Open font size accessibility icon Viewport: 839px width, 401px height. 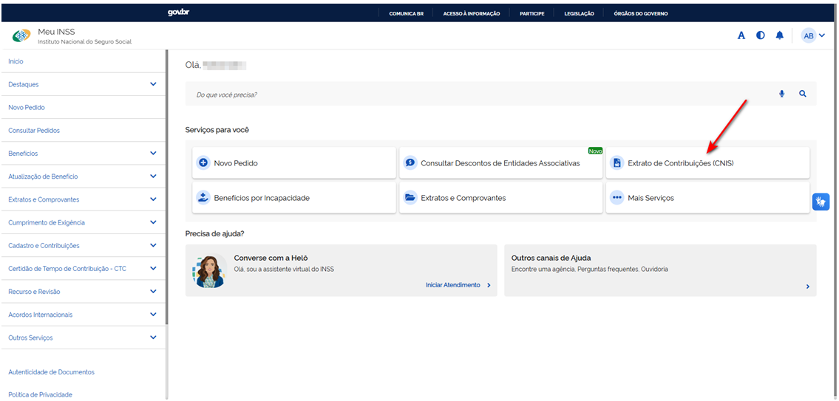pyautogui.click(x=741, y=36)
